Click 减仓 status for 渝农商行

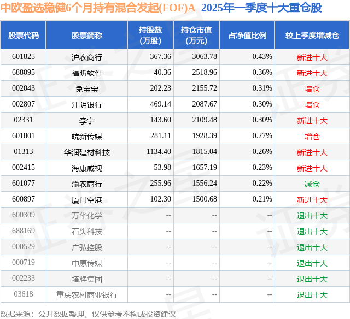coord(312,184)
